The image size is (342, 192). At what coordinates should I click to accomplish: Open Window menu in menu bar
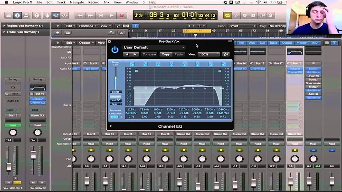132,2
